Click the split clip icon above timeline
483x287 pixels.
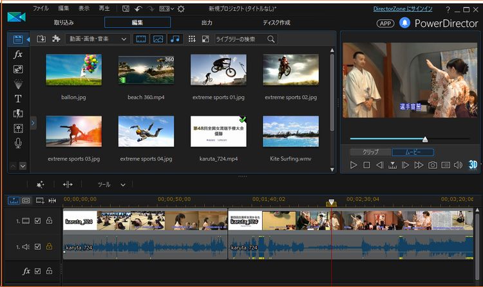[68, 184]
